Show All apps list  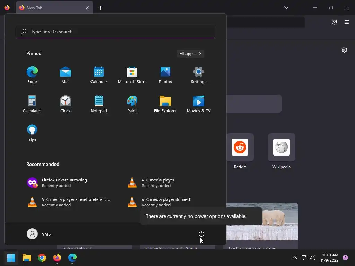tap(190, 54)
